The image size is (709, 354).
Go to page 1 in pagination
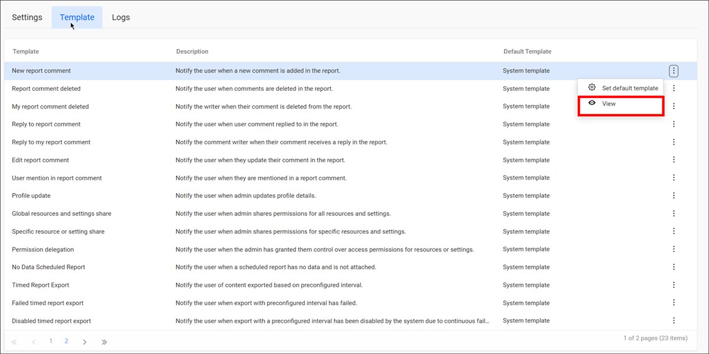click(51, 341)
